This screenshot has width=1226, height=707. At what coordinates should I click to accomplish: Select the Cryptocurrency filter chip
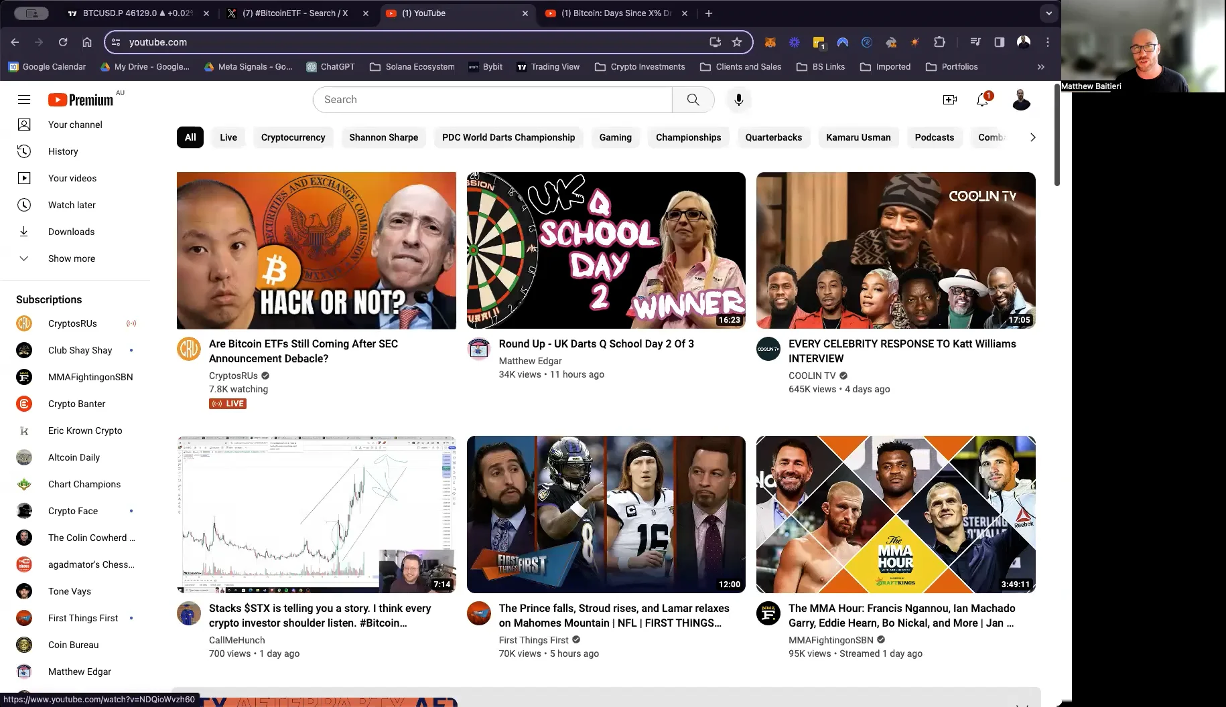(293, 137)
